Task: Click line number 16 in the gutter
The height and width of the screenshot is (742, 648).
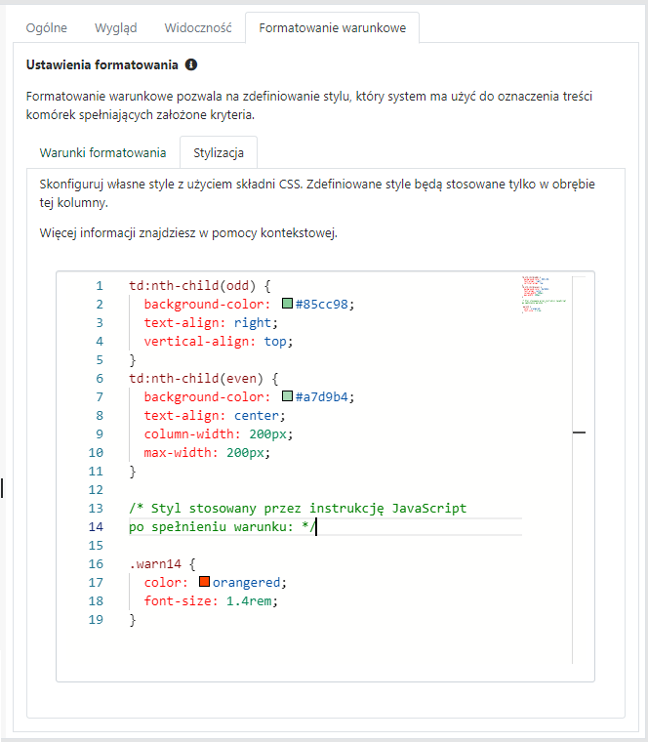Action: pos(96,564)
